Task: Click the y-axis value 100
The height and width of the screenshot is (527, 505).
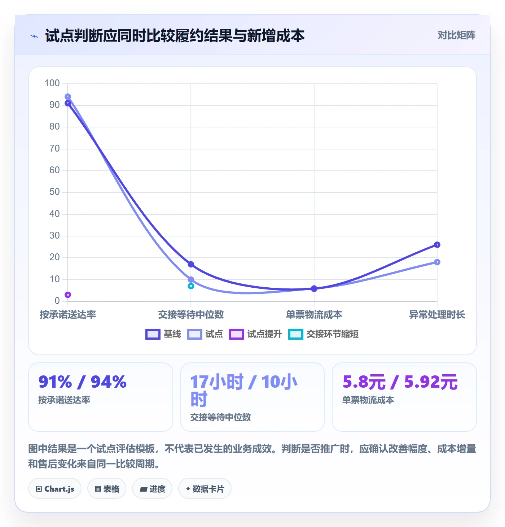Action: (52, 83)
